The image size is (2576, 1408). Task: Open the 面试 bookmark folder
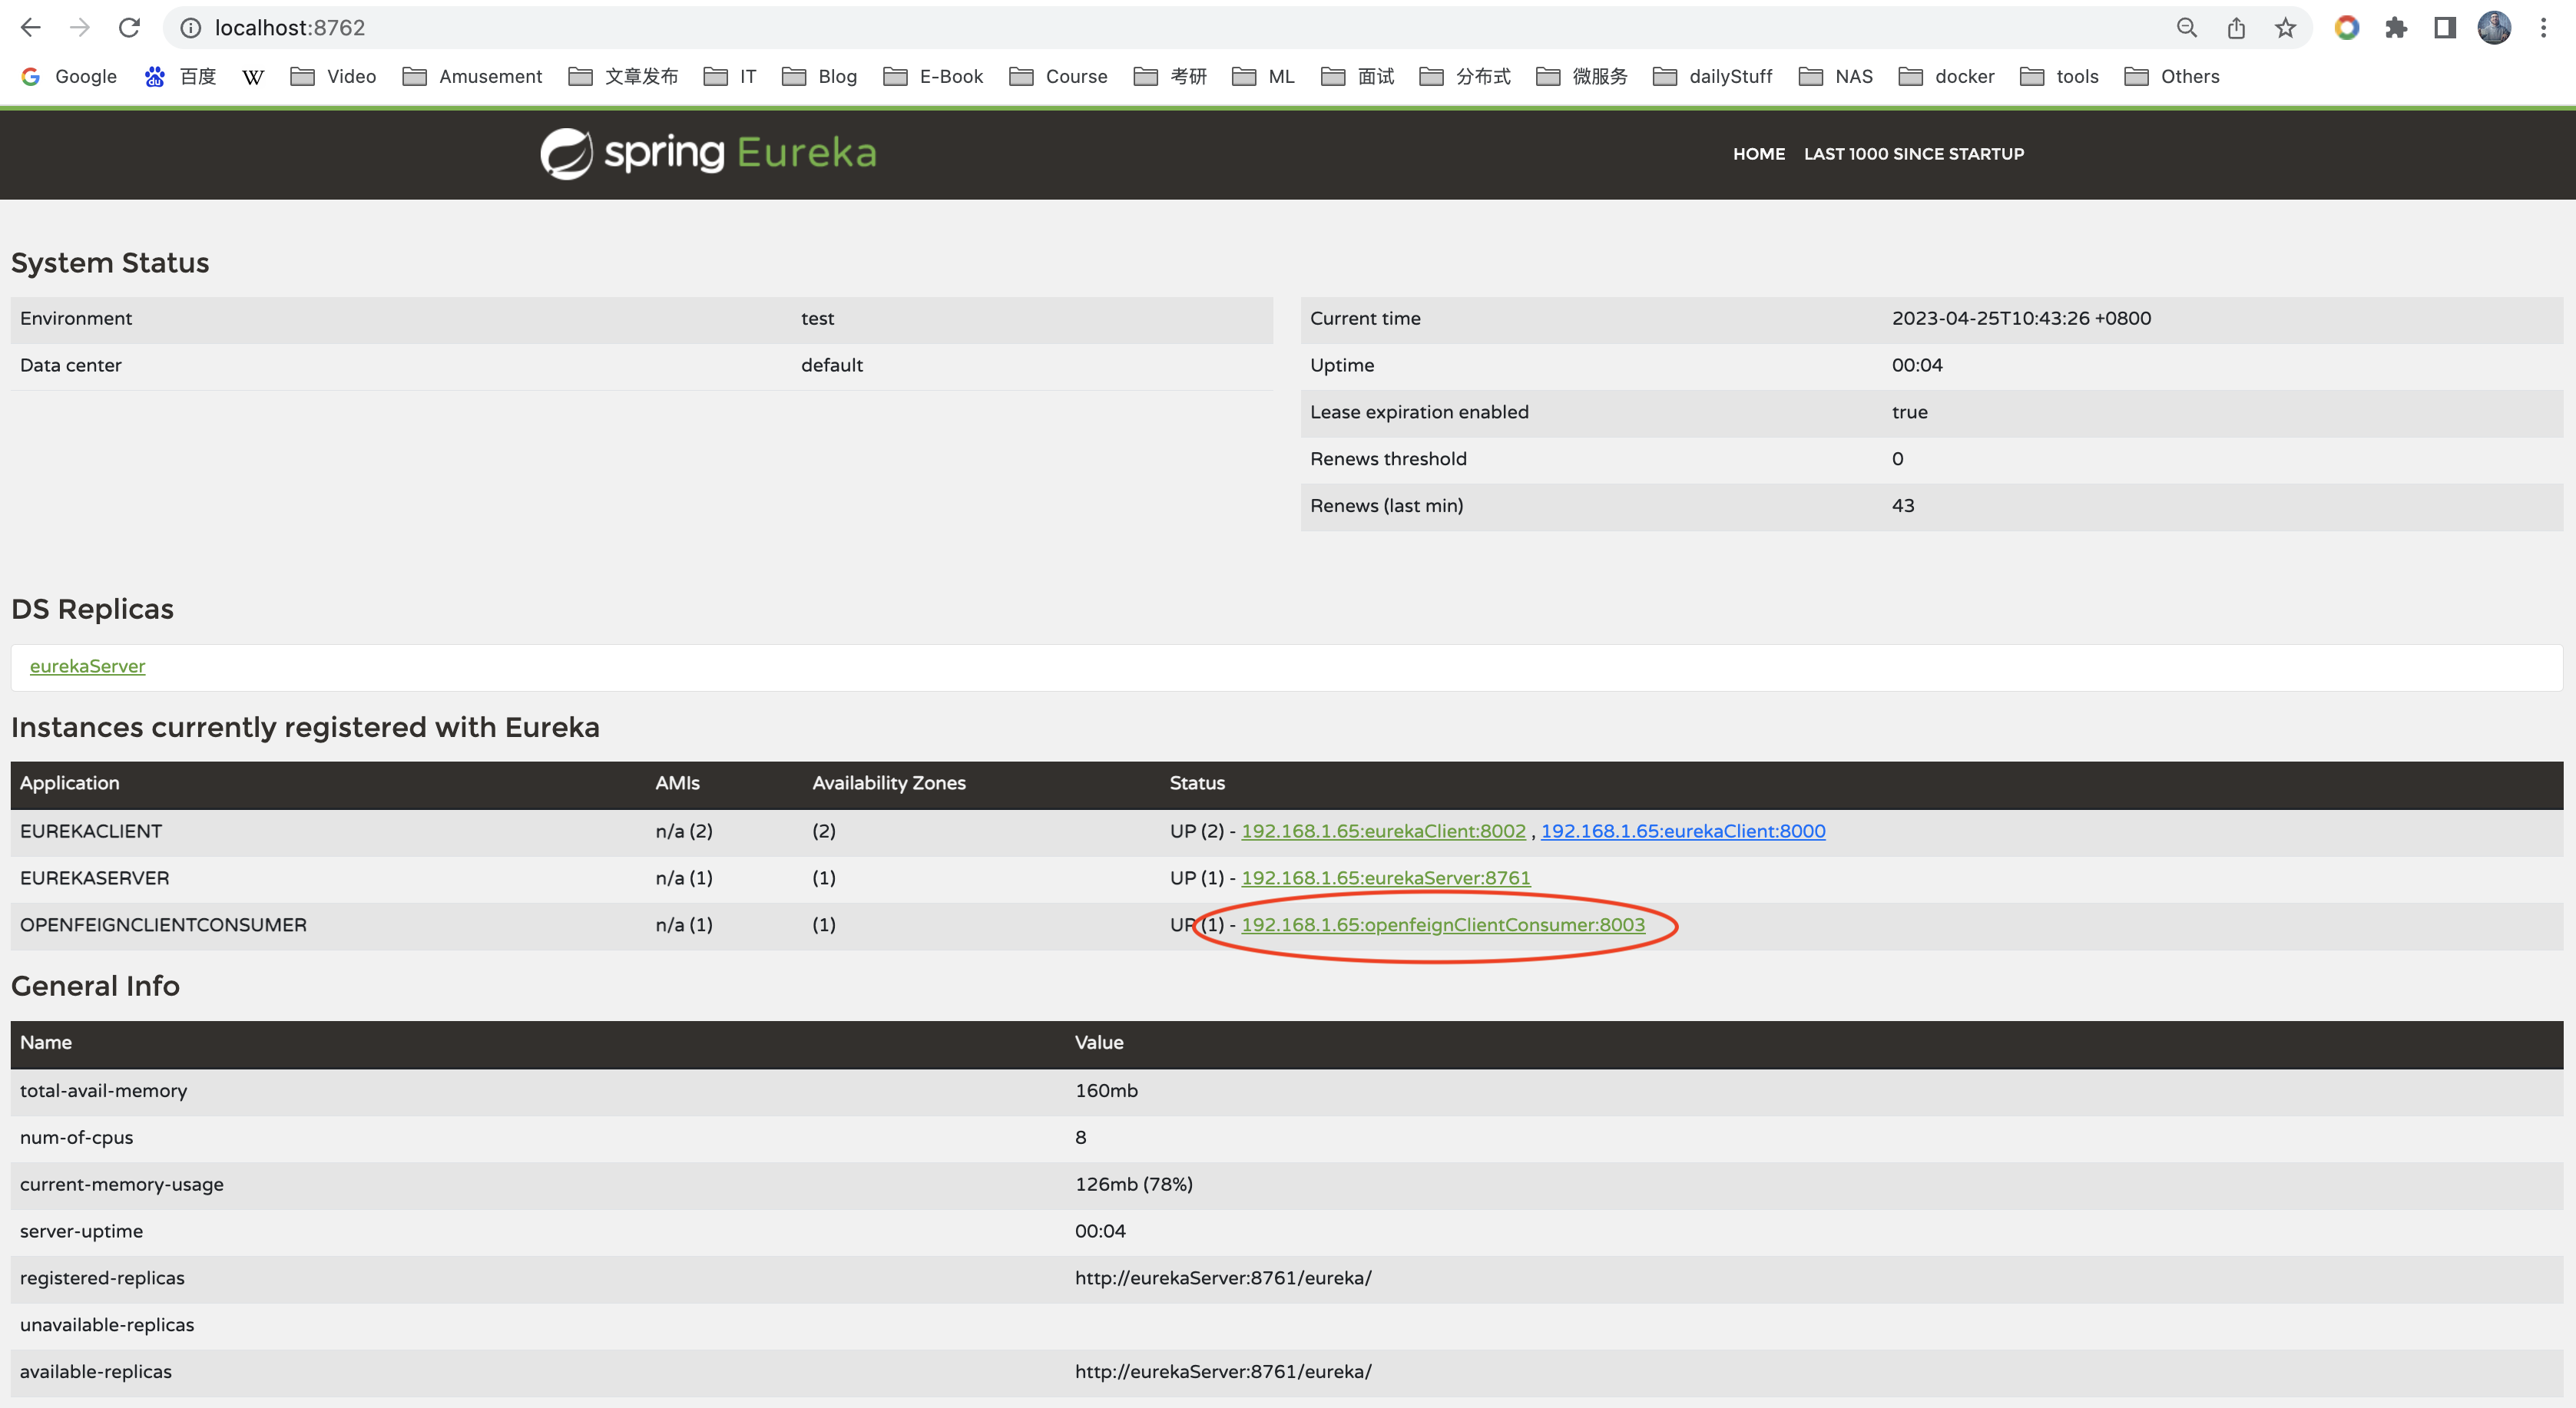click(x=1357, y=77)
